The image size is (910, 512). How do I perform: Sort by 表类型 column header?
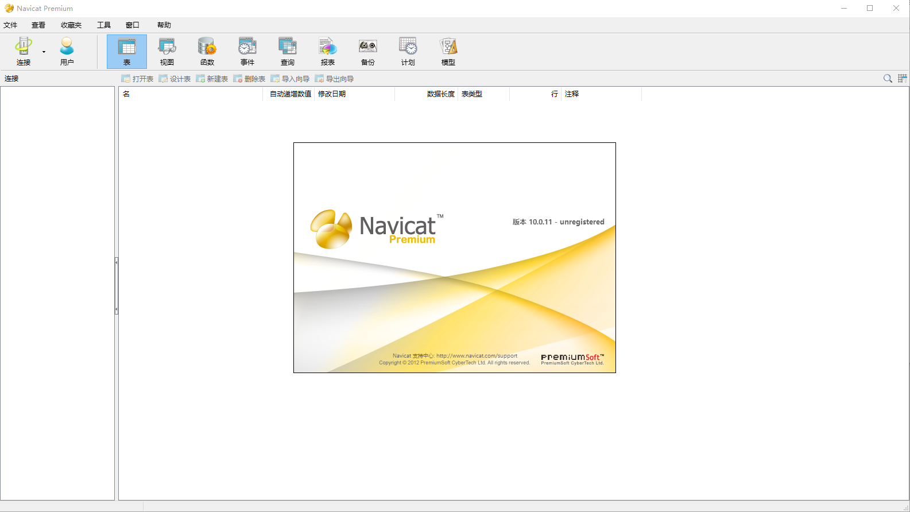(x=484, y=94)
